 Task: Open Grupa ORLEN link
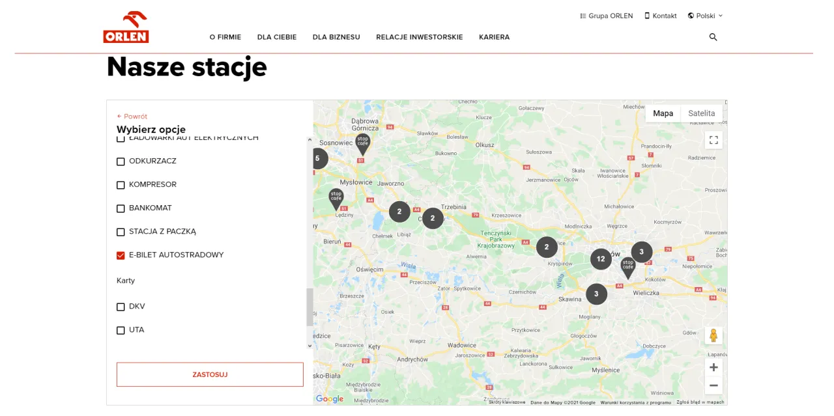click(607, 16)
